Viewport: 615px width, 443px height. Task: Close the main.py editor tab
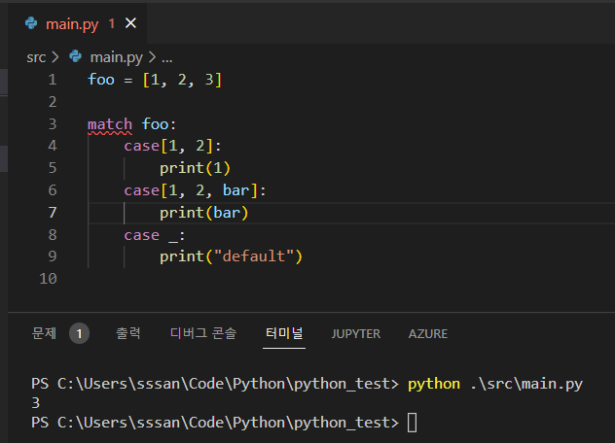click(131, 22)
